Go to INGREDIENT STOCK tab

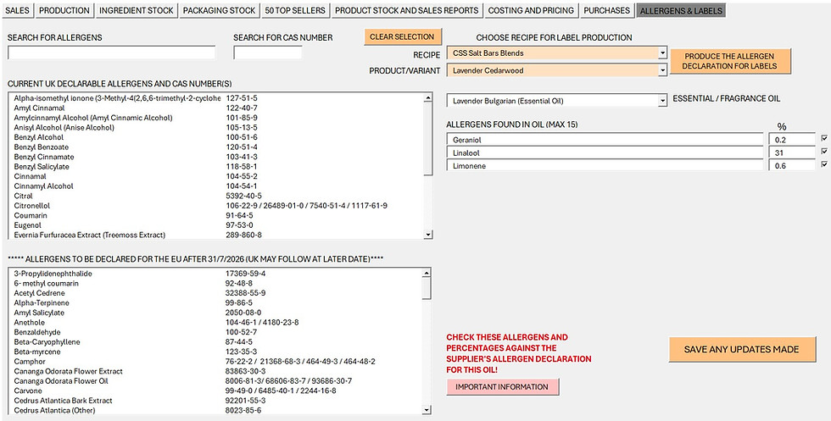coord(137,10)
